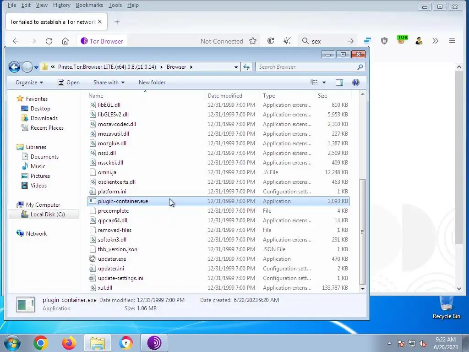Expand the view options dropdown arrow
The image size is (469, 352).
[324, 82]
